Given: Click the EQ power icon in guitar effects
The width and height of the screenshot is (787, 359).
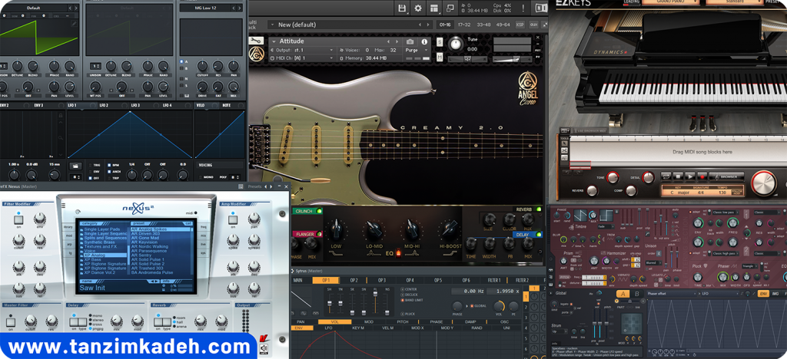Looking at the screenshot, I should pyautogui.click(x=399, y=254).
